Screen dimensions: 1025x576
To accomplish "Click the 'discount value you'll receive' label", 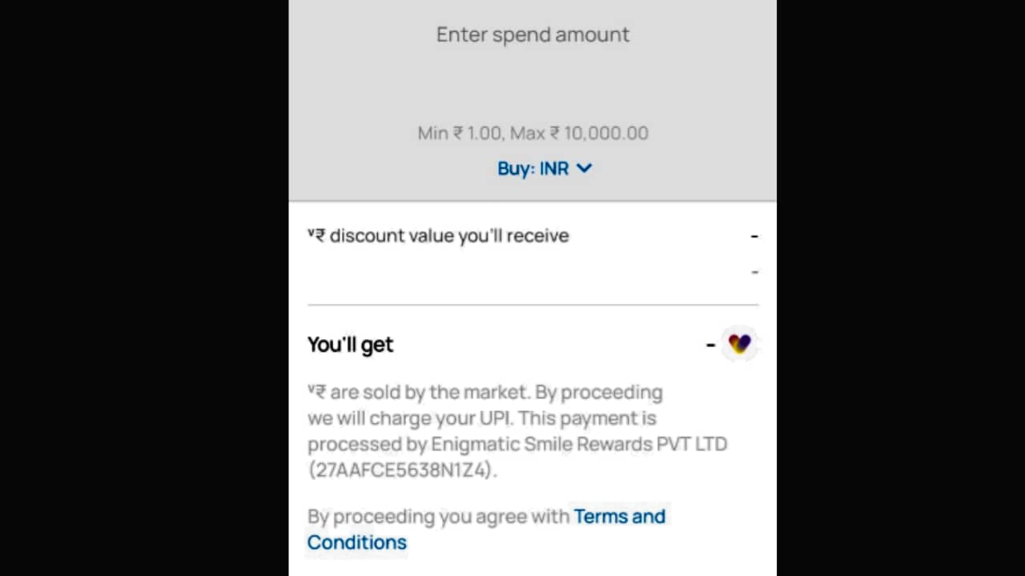I will tap(449, 236).
